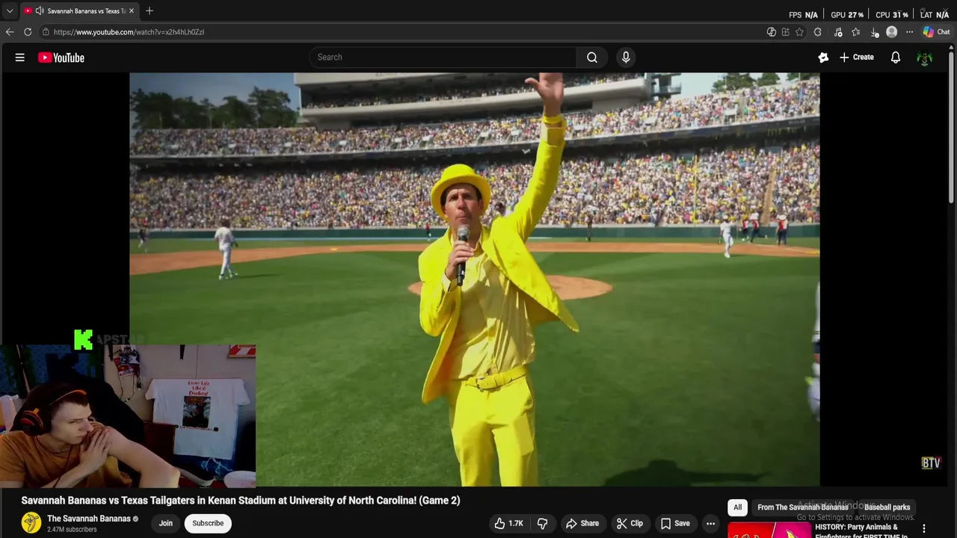
Task: Click the 2.47M subscribers text
Action: click(x=72, y=530)
